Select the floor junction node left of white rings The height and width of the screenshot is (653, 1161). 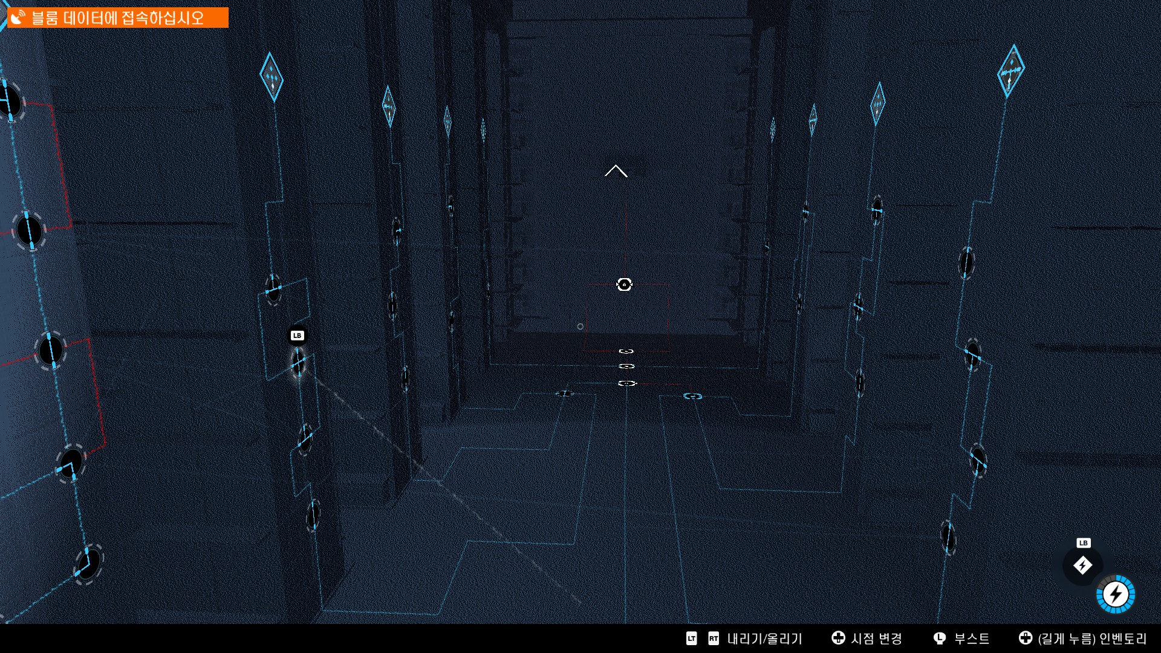pyautogui.click(x=564, y=394)
